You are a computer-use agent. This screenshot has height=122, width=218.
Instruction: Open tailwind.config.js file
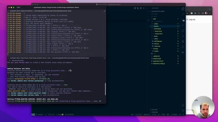coord(159,64)
